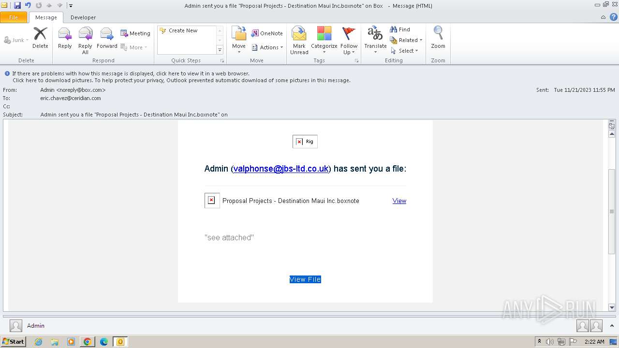Image resolution: width=619 pixels, height=348 pixels.
Task: Open the Move dropdown
Action: point(239,41)
